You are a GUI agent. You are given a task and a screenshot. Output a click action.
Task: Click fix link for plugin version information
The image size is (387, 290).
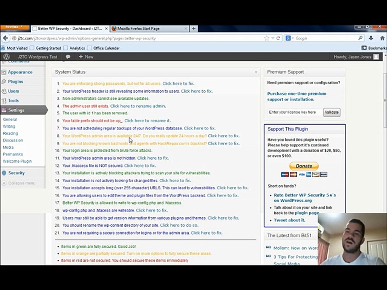pyautogui.click(x=223, y=218)
